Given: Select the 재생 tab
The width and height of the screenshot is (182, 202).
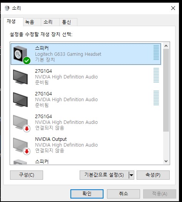Looking at the screenshot, I should pos(13,22).
